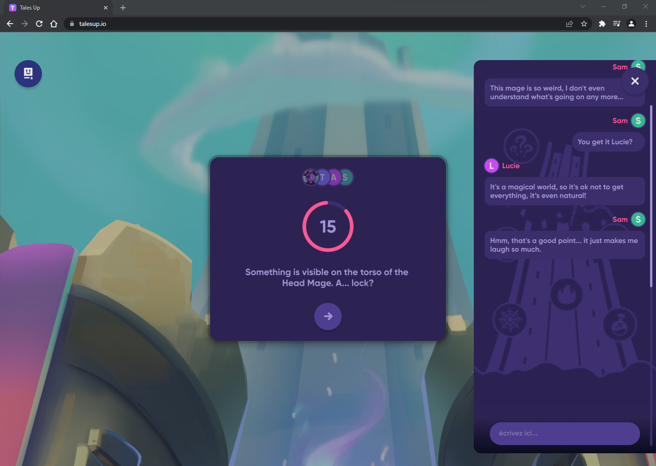Click the browser home icon
This screenshot has height=466, width=656.
click(54, 24)
